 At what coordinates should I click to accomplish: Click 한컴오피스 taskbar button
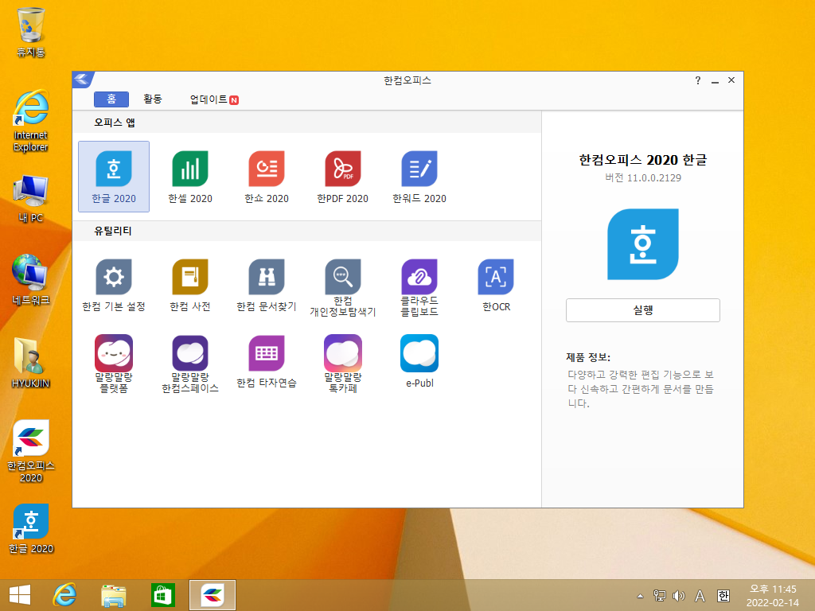(212, 595)
